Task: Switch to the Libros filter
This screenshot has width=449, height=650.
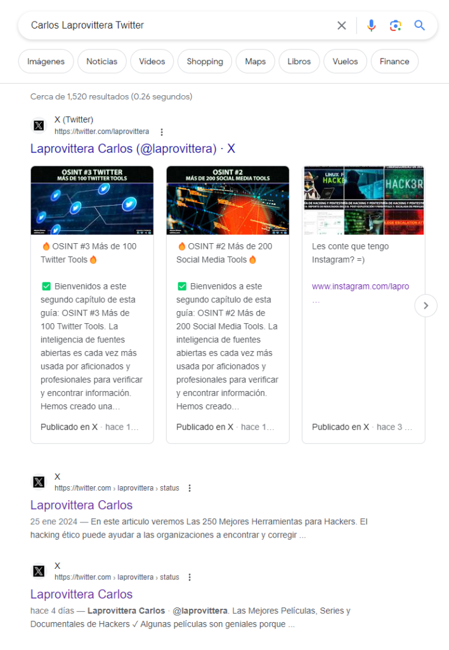Action: pos(299,62)
